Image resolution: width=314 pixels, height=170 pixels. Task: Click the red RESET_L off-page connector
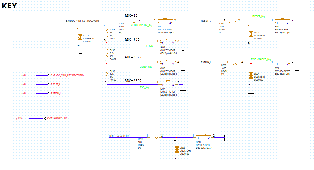pyautogui.click(x=54, y=84)
